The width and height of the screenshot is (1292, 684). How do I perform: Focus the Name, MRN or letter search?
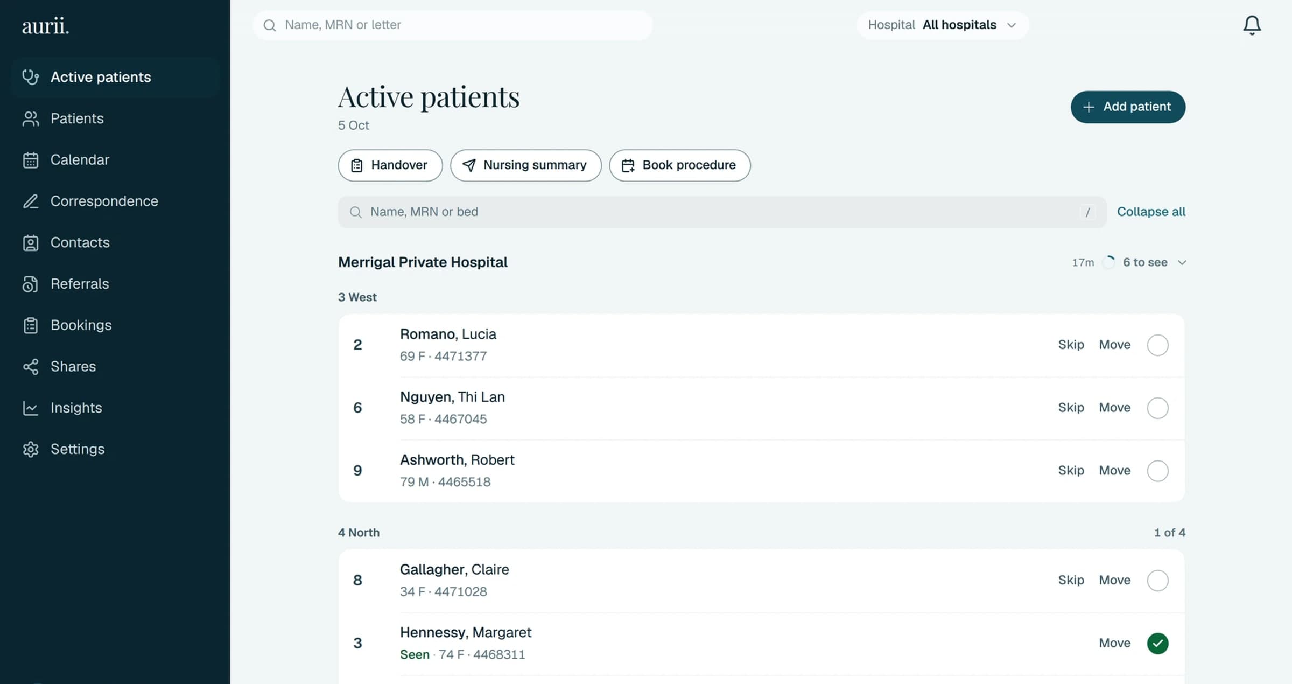[453, 25]
